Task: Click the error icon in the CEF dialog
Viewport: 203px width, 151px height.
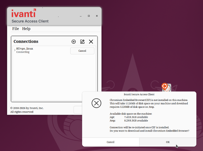Action: 96,103
